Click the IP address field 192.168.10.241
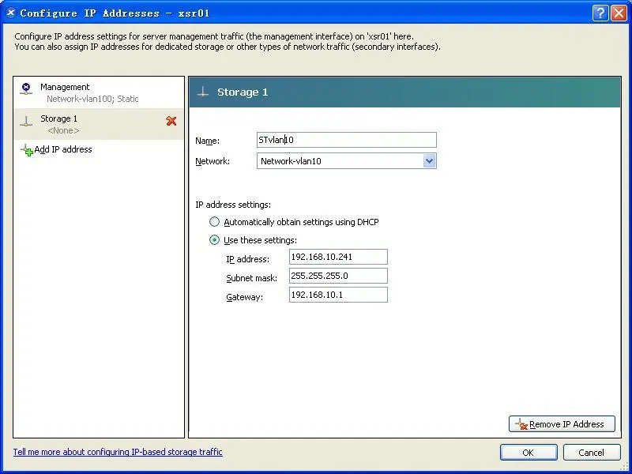The image size is (632, 474). pos(338,257)
